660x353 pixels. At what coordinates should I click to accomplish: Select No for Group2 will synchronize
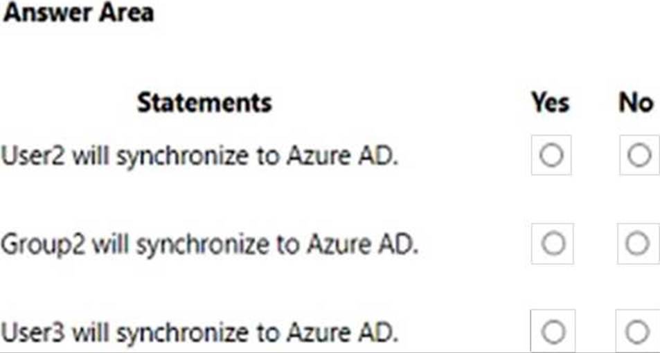pos(638,244)
